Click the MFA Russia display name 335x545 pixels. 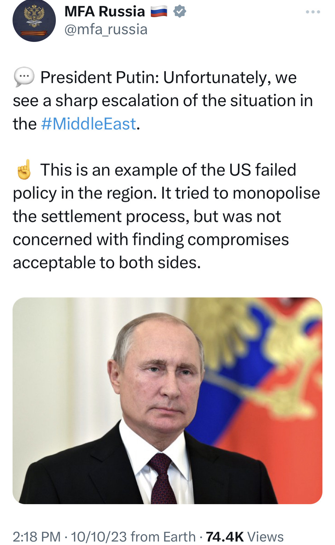[x=105, y=12]
